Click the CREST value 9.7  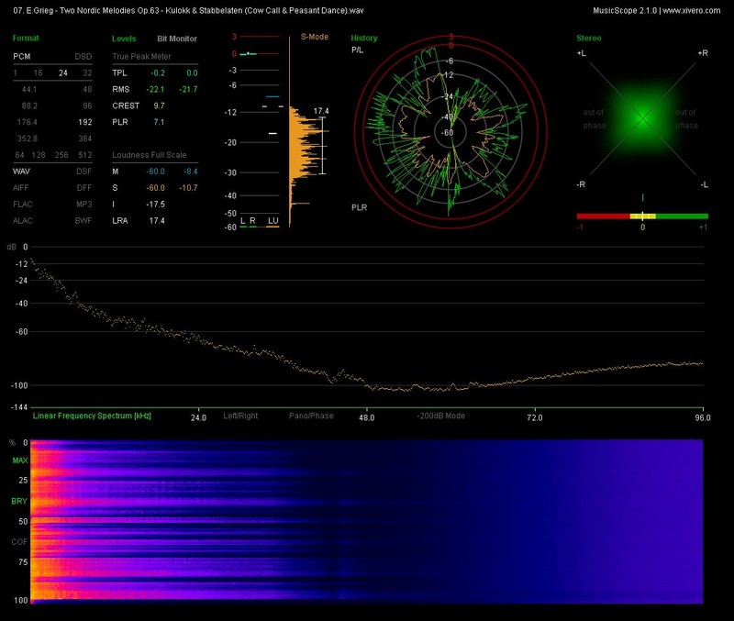pyautogui.click(x=159, y=105)
